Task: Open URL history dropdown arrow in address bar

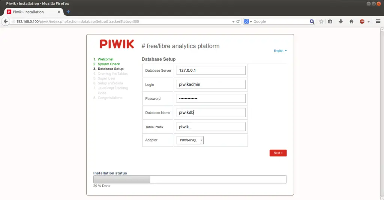Action: coord(233,21)
